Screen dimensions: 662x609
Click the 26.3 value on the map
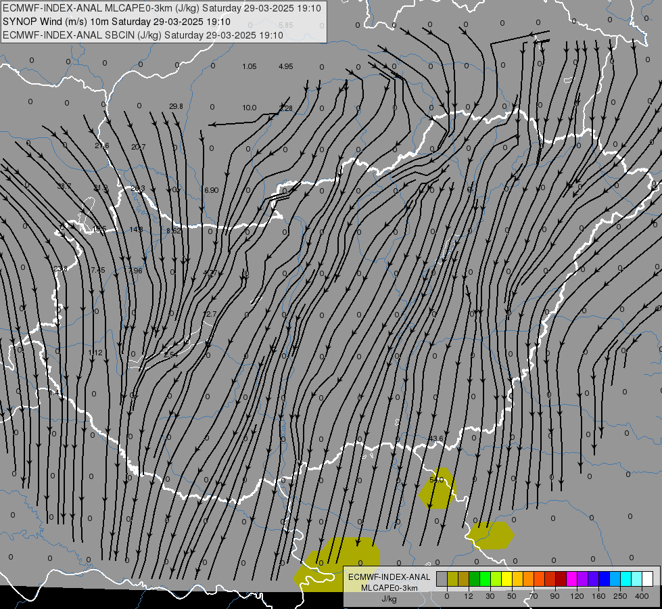(x=138, y=189)
